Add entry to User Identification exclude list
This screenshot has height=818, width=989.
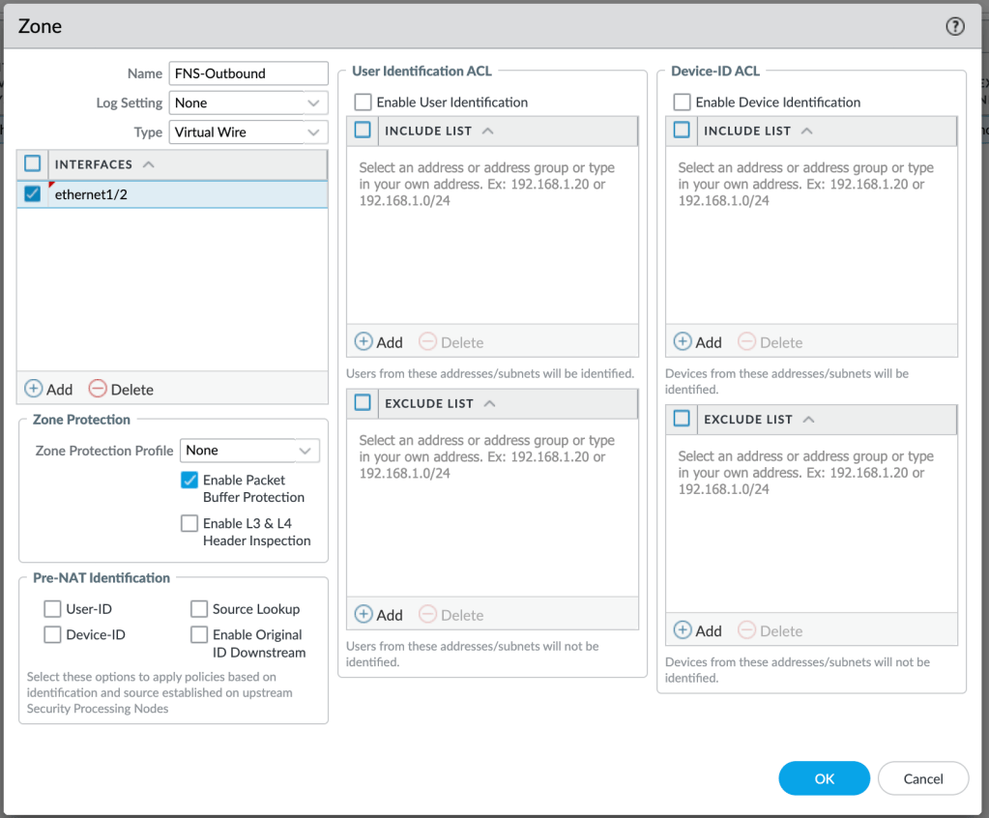tap(365, 615)
